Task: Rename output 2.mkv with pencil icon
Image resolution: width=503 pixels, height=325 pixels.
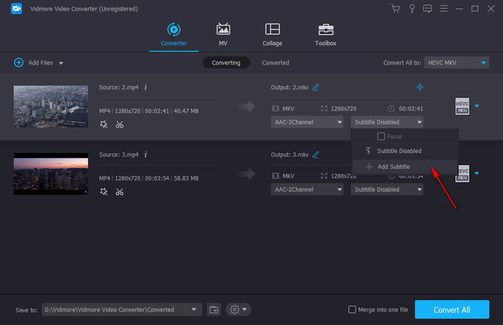Action: click(316, 87)
